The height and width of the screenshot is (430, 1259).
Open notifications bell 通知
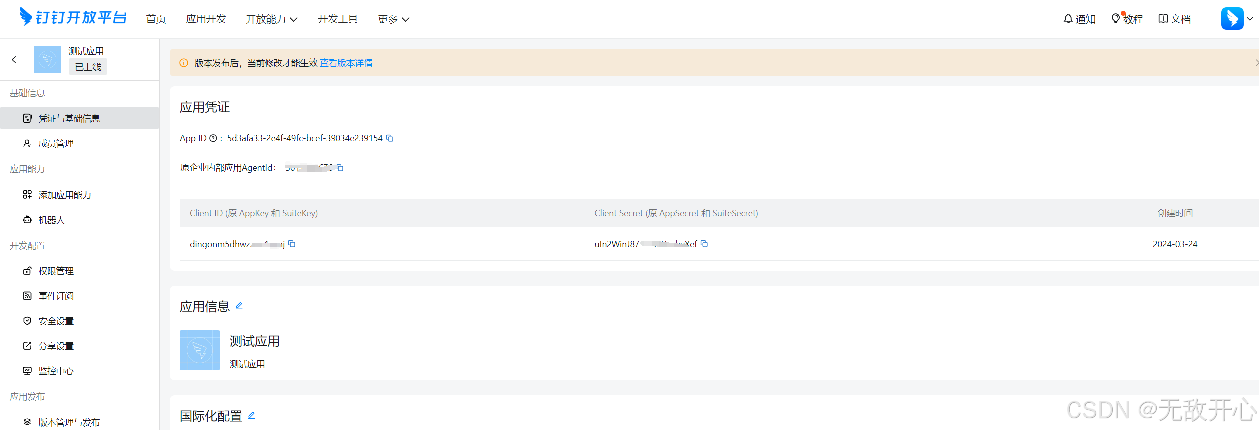coord(1079,19)
